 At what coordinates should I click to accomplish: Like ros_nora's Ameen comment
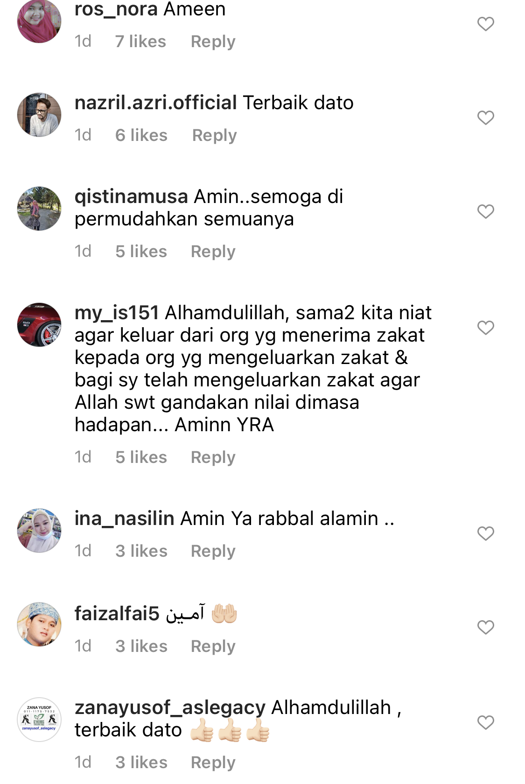click(485, 24)
